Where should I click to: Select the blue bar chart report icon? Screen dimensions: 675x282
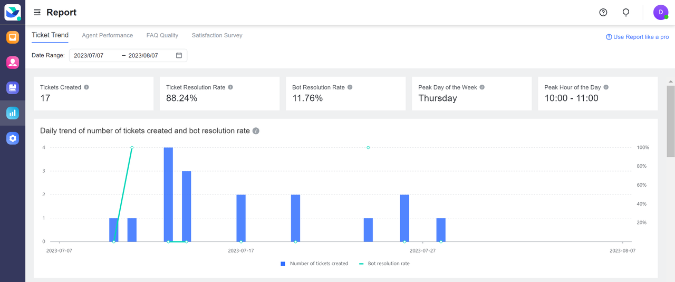(x=13, y=113)
